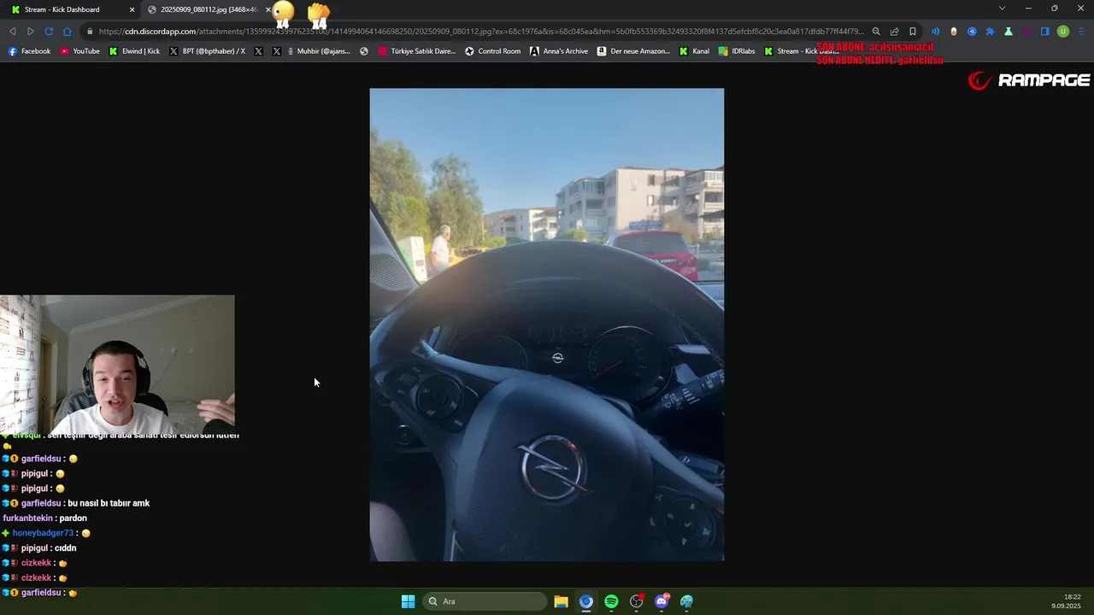Open the Control Room bookmark

[x=492, y=51]
